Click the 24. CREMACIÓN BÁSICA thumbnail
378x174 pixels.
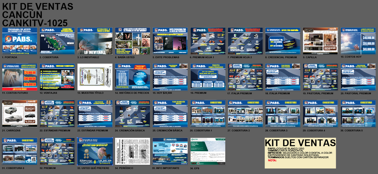[133, 114]
